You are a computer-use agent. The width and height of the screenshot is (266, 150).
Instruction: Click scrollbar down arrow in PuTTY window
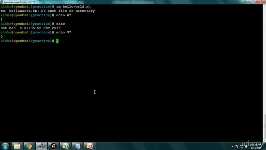tap(264, 140)
